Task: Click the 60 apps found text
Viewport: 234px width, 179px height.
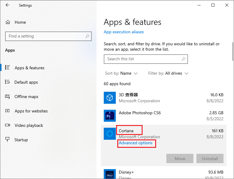Action: click(x=117, y=84)
